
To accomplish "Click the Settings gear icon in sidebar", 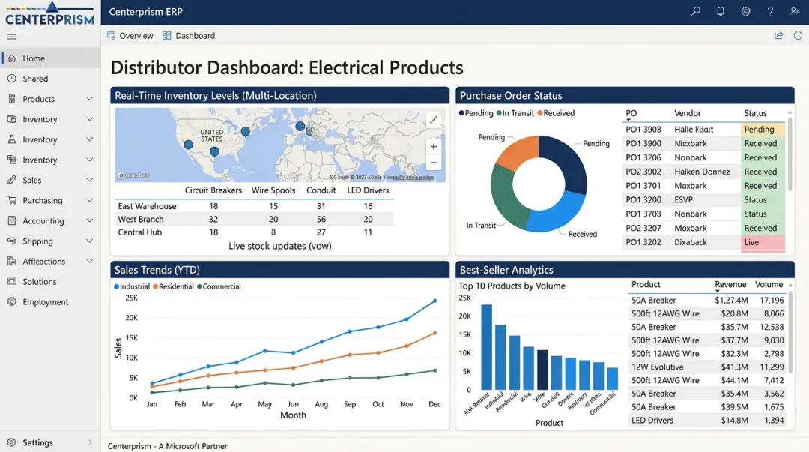I will coord(12,442).
